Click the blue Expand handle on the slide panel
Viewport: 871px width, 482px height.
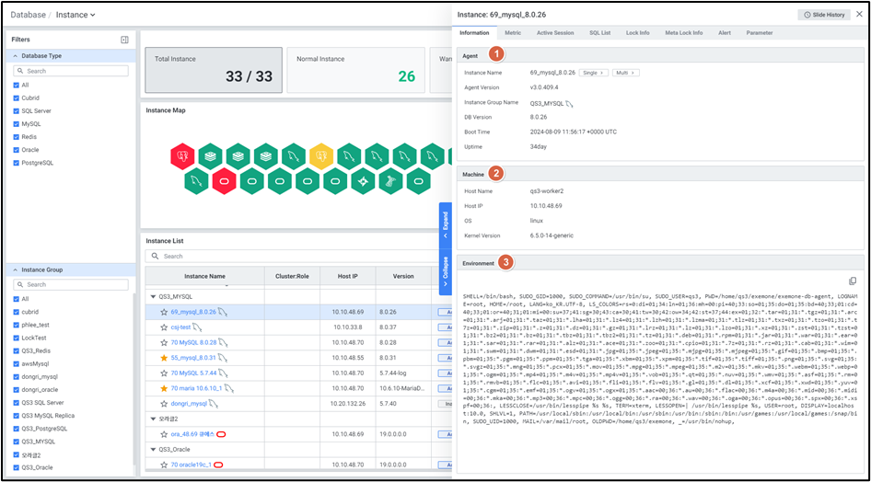click(446, 221)
